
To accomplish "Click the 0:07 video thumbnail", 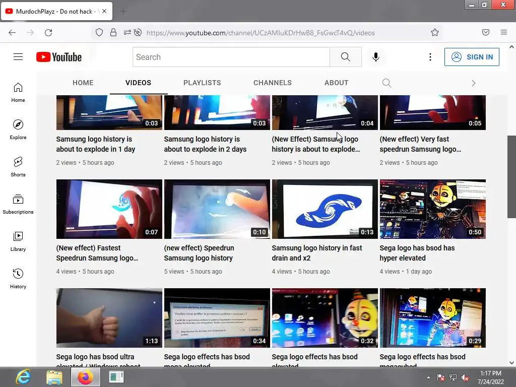I will pyautogui.click(x=109, y=209).
